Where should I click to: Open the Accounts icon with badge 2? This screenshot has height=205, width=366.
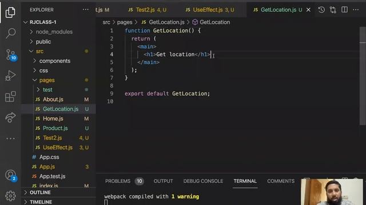[11, 175]
